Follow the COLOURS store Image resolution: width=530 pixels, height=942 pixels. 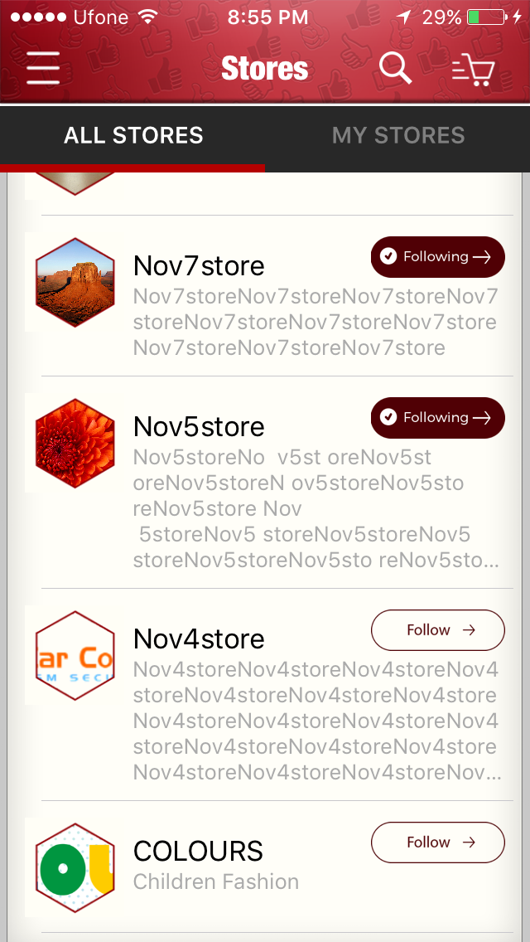click(x=437, y=842)
